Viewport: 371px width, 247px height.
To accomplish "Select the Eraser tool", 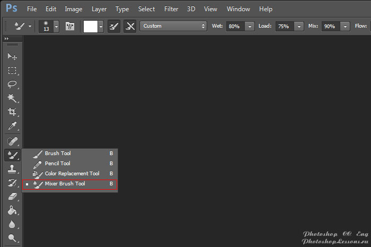I will pyautogui.click(x=12, y=197).
